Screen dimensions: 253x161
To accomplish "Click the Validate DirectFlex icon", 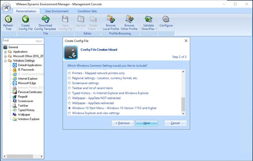I will point(148,19).
